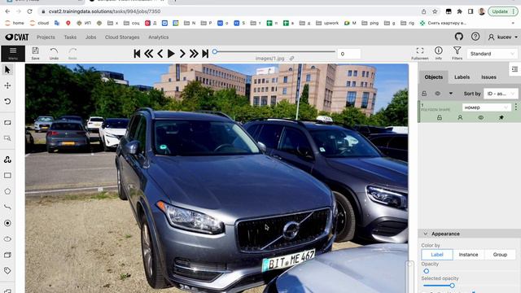
Task: Open object 1 three-dot menu
Action: (x=515, y=107)
